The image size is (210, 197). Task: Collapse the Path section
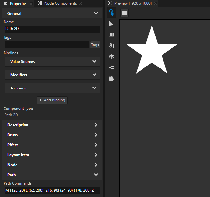point(96,175)
